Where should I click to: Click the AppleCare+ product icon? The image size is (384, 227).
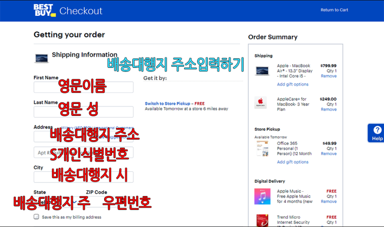click(260, 102)
